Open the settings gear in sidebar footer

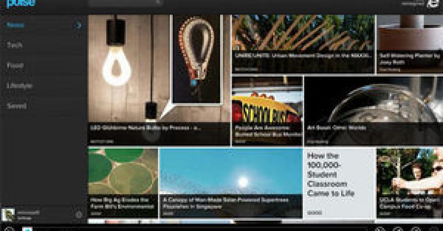(x=78, y=214)
